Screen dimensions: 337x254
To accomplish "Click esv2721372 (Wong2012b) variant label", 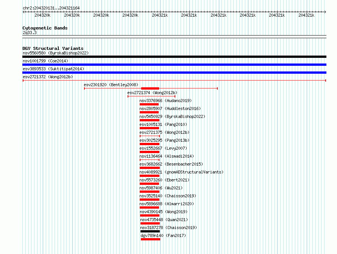I will (48, 77).
